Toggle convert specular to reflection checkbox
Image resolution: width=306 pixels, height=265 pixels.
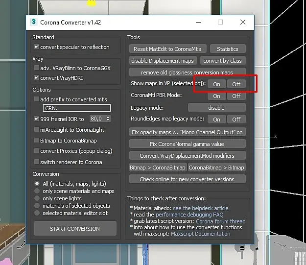tap(37, 47)
